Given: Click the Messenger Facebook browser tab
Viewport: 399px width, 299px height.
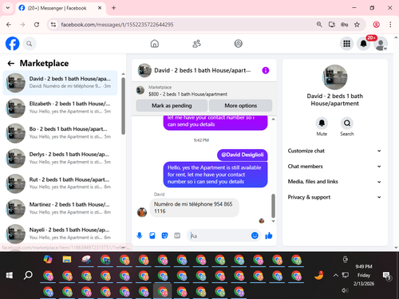Looking at the screenshot, I should (61, 8).
